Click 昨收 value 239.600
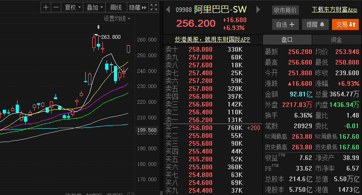 pos(347,73)
